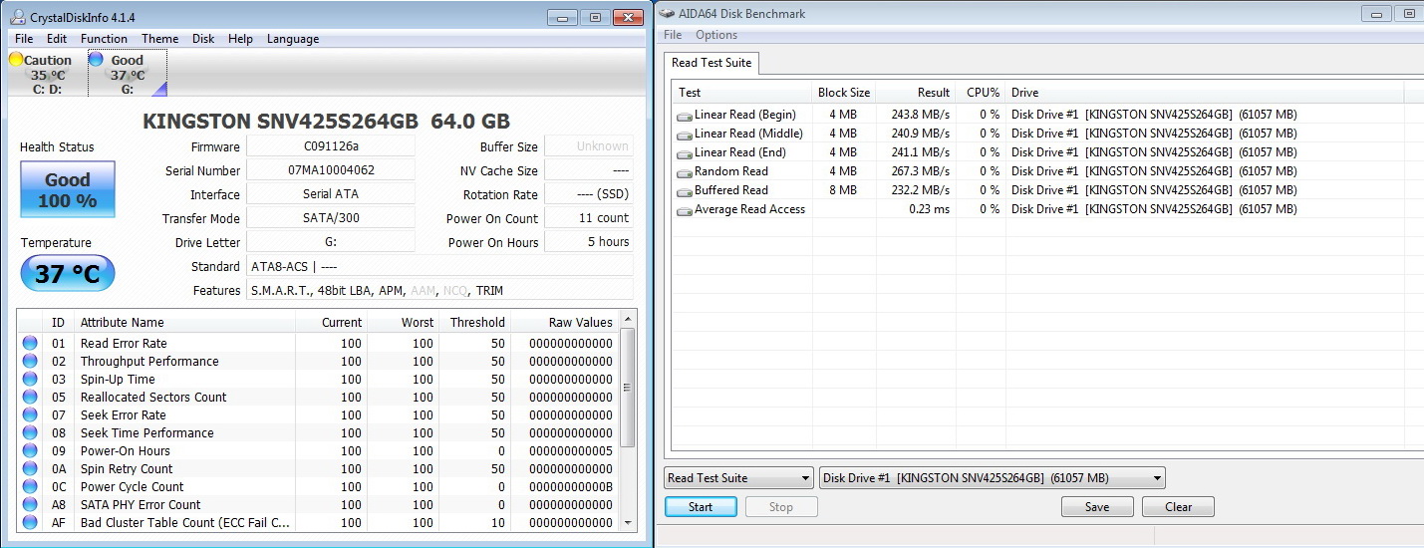Click the CrystalDiskInfo title bar app icon
The height and width of the screenshot is (548, 1424).
coord(18,16)
